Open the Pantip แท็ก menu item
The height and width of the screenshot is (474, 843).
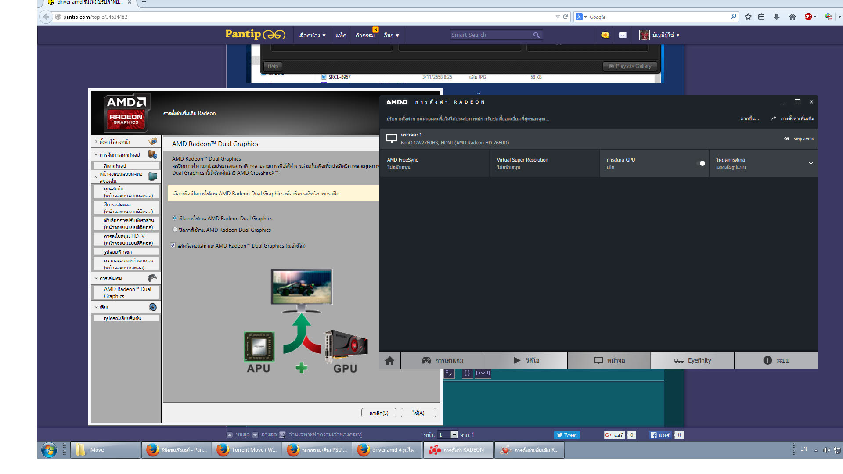(x=341, y=35)
